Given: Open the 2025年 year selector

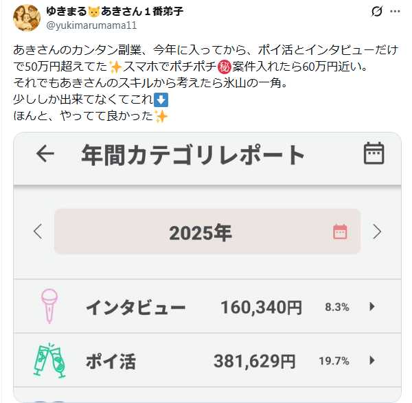Looking at the screenshot, I should click(x=201, y=232).
